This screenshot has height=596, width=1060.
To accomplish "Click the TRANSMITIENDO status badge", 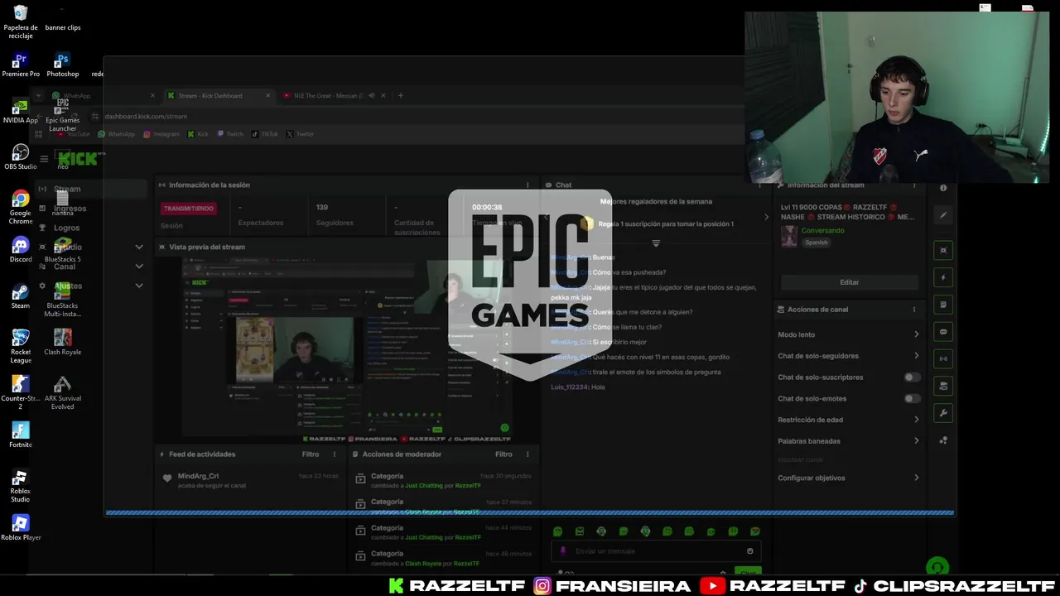I will pos(189,209).
